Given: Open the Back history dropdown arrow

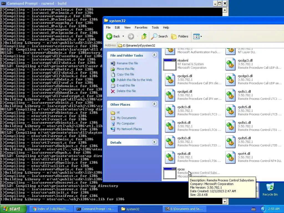Looking at the screenshot, I should 123,36.
